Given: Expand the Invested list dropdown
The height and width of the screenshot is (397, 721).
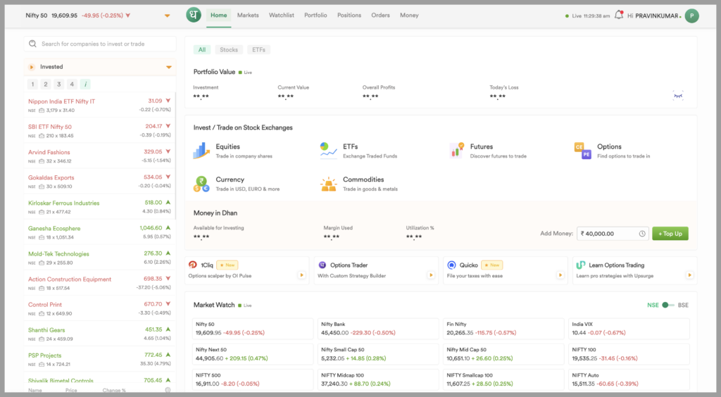Looking at the screenshot, I should tap(169, 67).
